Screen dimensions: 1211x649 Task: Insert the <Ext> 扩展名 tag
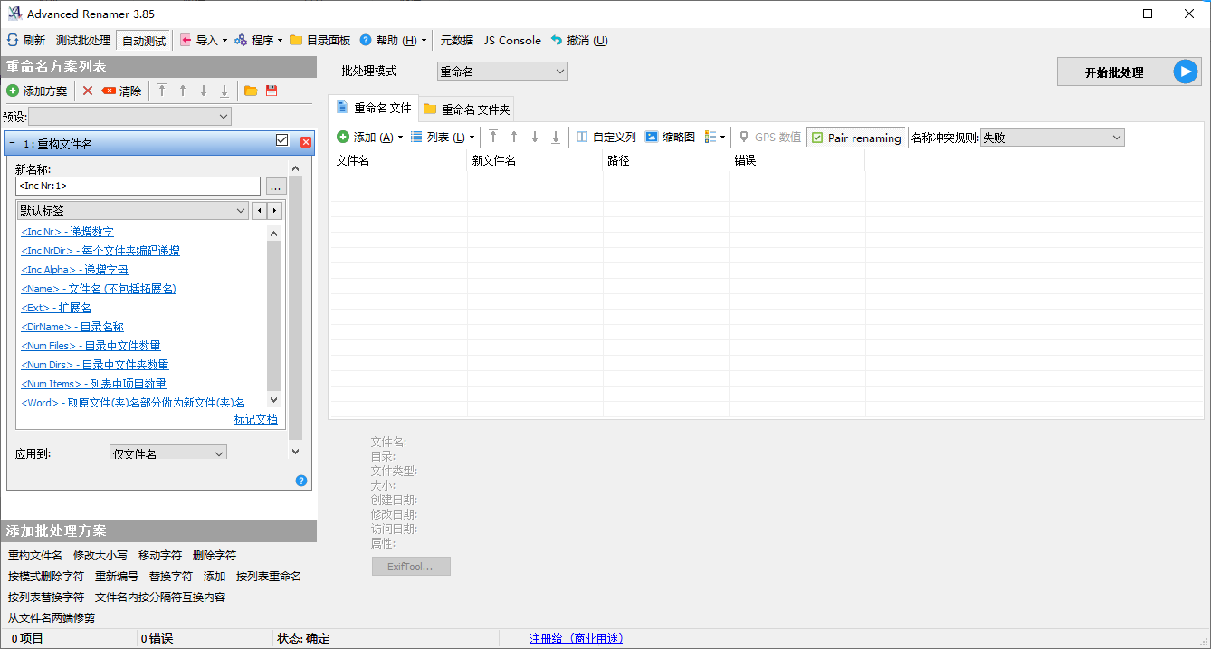pos(56,308)
